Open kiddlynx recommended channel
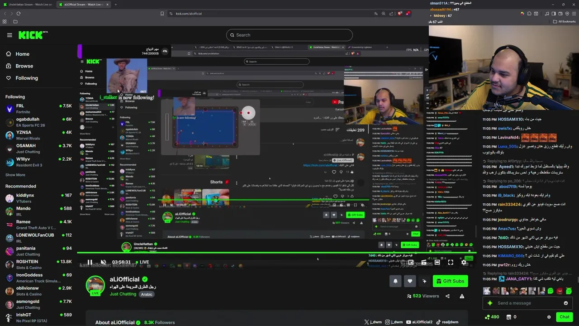The width and height of the screenshot is (579, 326). [38, 198]
